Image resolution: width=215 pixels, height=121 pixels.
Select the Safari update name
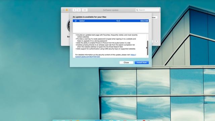[x=82, y=21]
